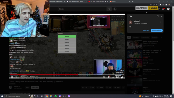Open Legendary Zyzz HARDSTYLE video title

(151, 70)
